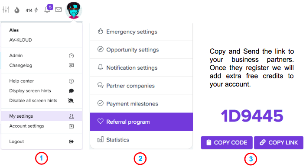Open Notification settings tab

tap(141, 68)
